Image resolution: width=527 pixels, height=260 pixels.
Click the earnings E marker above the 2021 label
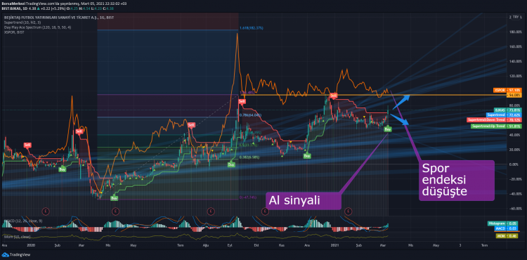pyautogui.click(x=349, y=212)
